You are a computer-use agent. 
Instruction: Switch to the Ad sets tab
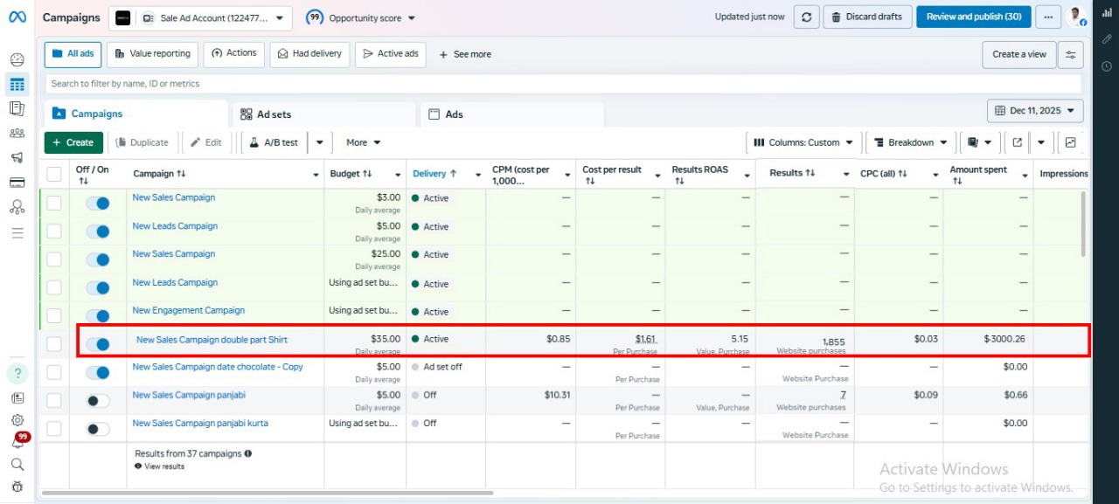(x=274, y=114)
